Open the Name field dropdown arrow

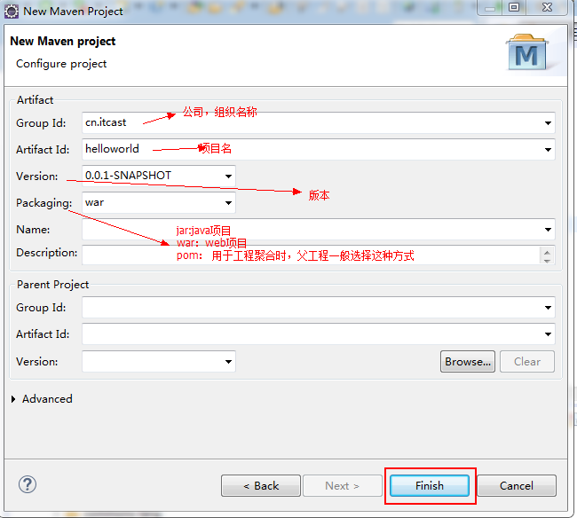[x=548, y=230]
